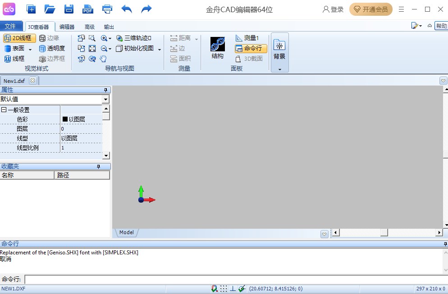
Task: Open the 默认值 properties dropdown
Action: (106, 100)
